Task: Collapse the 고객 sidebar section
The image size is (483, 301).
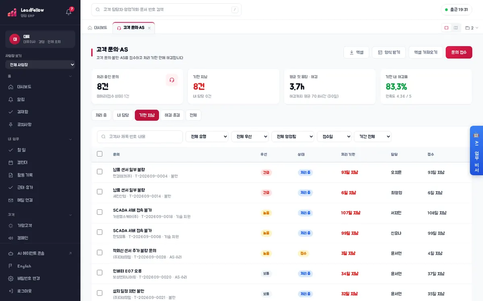Action: (70, 215)
